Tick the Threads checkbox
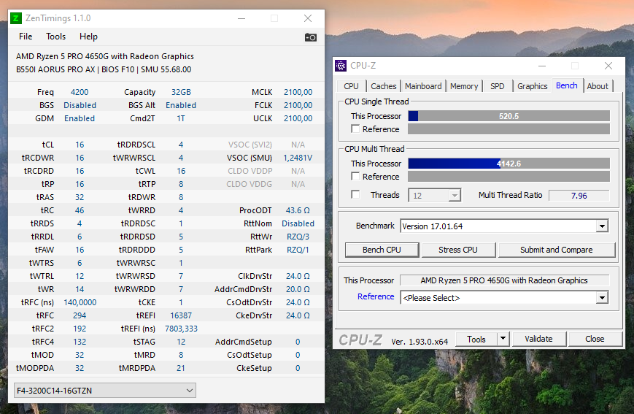634x414 pixels. [355, 195]
